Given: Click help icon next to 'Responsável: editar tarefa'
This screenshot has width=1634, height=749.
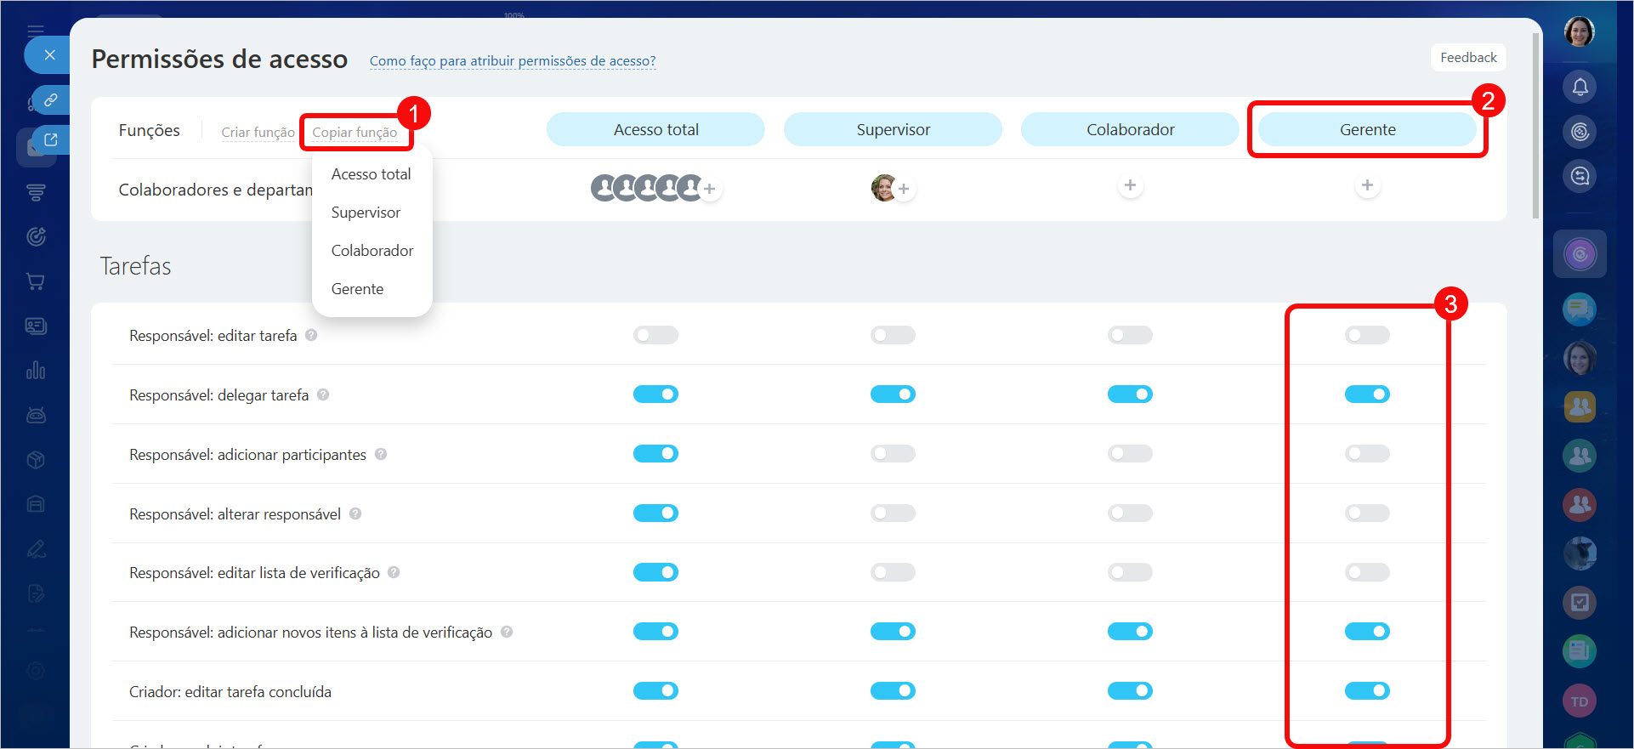Looking at the screenshot, I should coord(311,335).
